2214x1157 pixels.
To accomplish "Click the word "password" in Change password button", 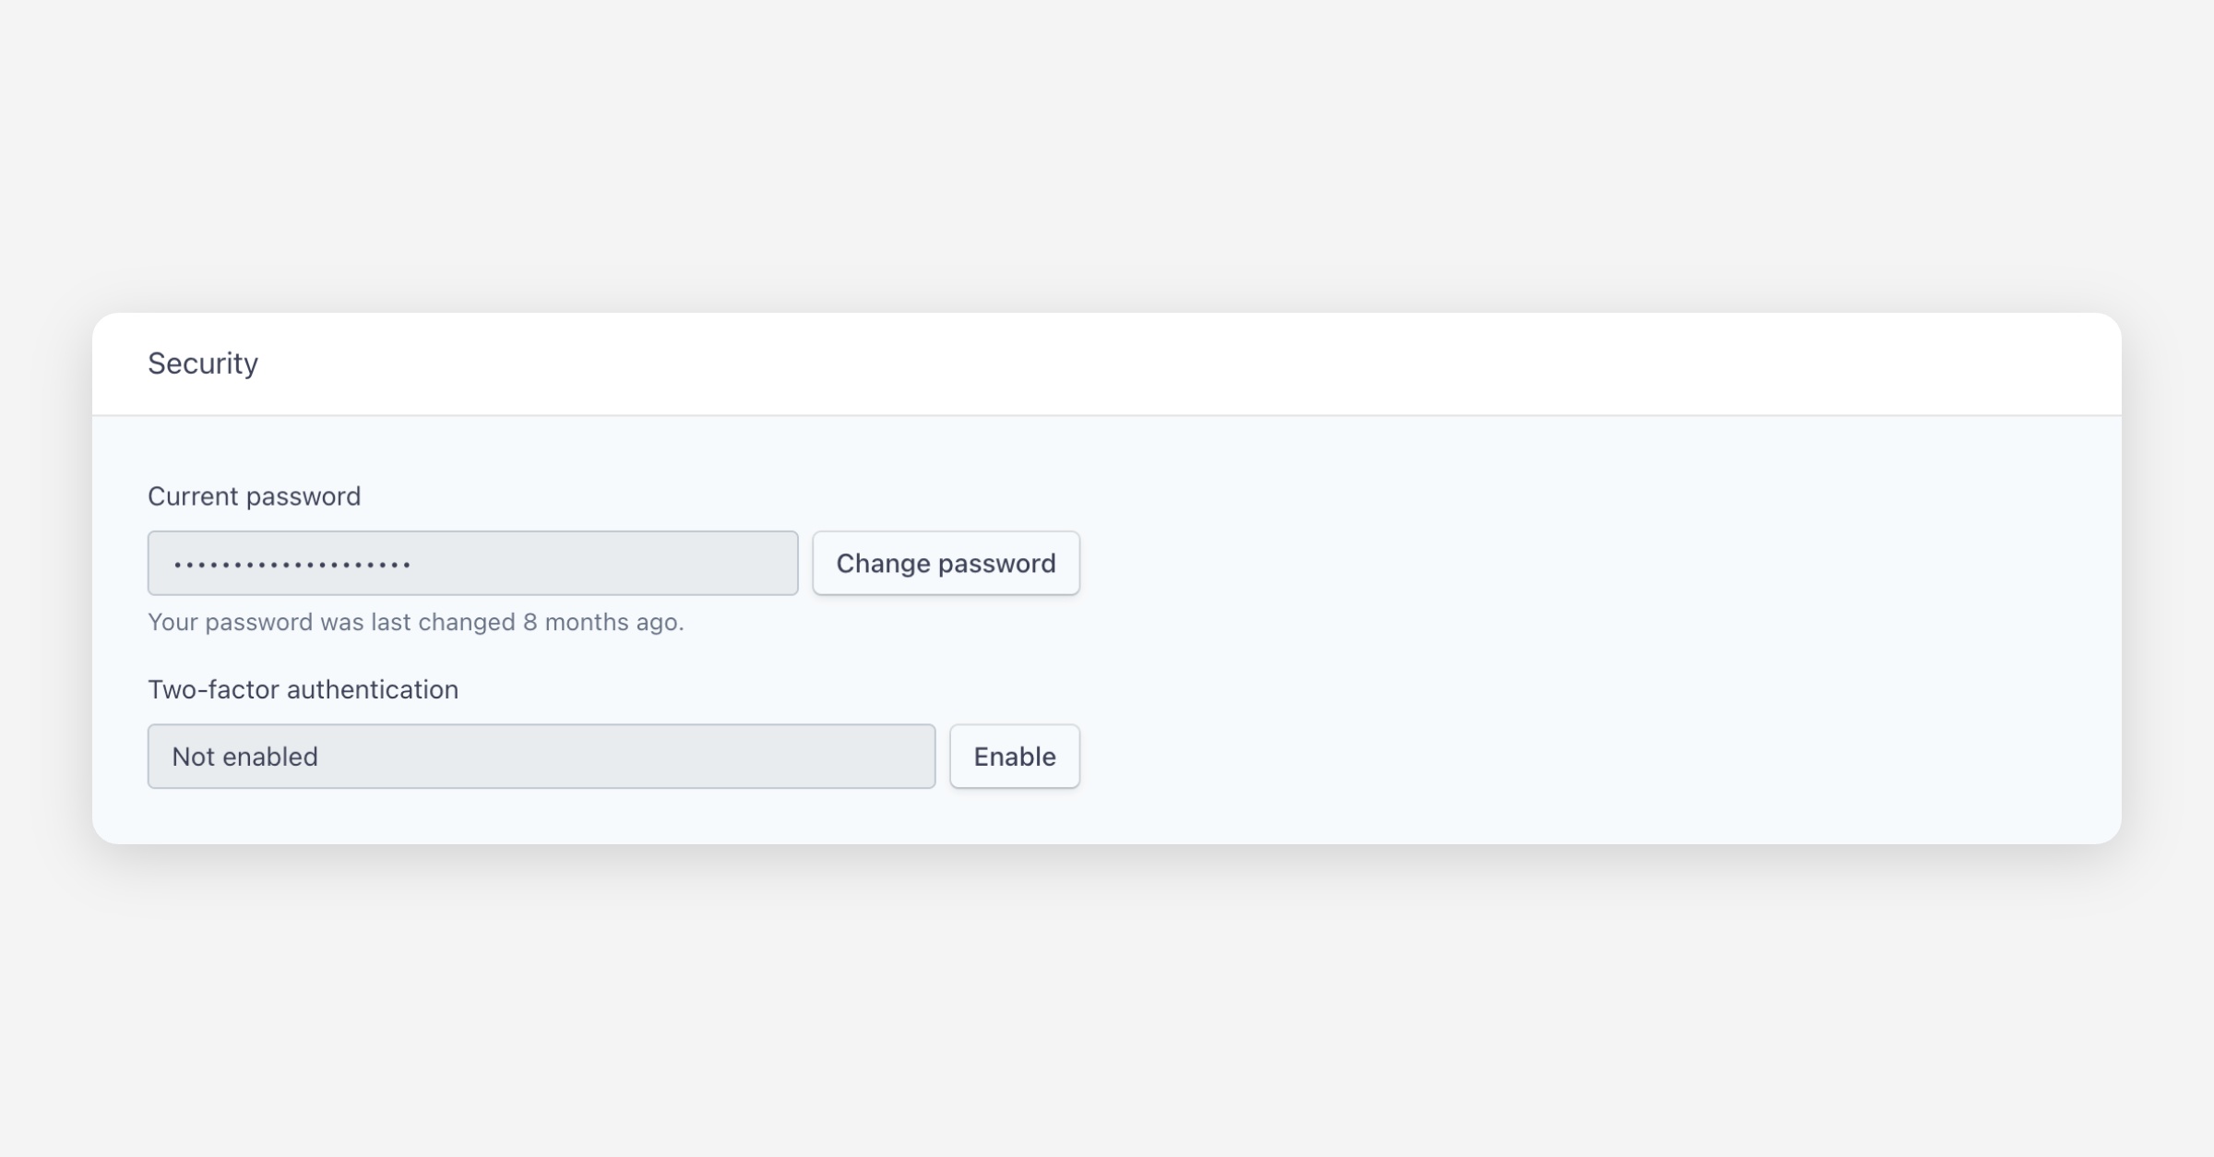I will coord(996,563).
